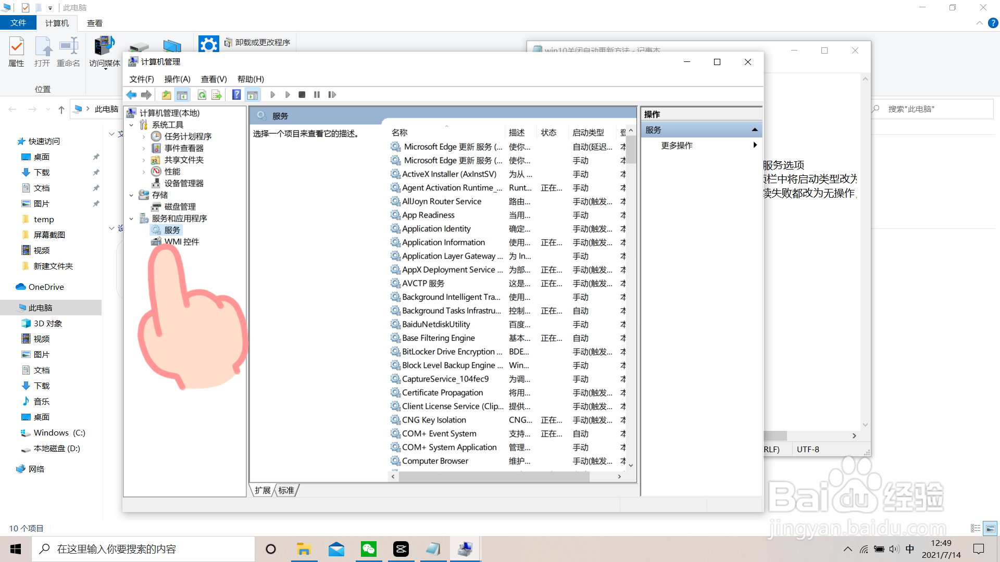Open the 操作(A) menu
This screenshot has width=1000, height=562.
pyautogui.click(x=177, y=79)
